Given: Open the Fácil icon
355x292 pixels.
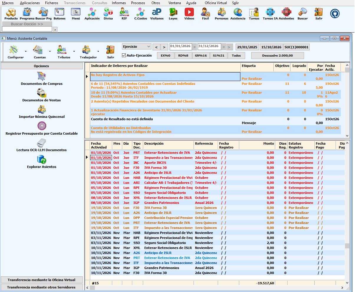Looking at the screenshot, I should click(205, 14).
